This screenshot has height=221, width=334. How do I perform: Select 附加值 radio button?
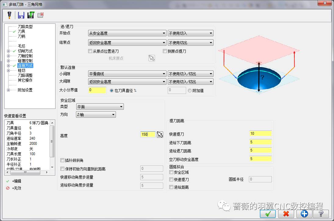click(x=190, y=91)
